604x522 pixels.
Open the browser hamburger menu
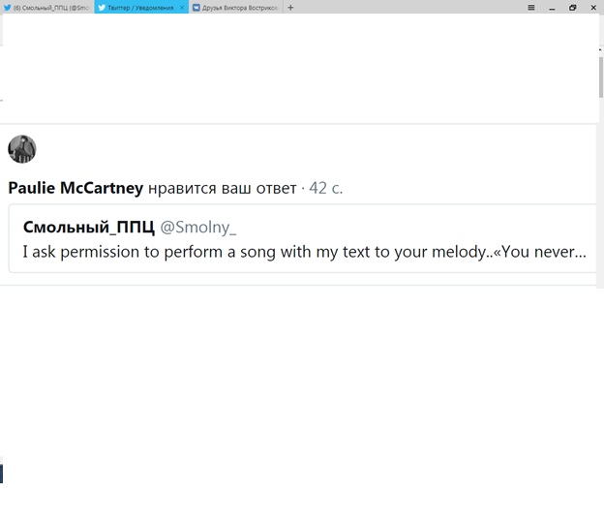[x=530, y=7]
